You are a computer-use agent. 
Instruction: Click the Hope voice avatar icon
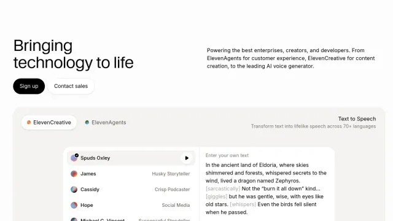point(74,205)
